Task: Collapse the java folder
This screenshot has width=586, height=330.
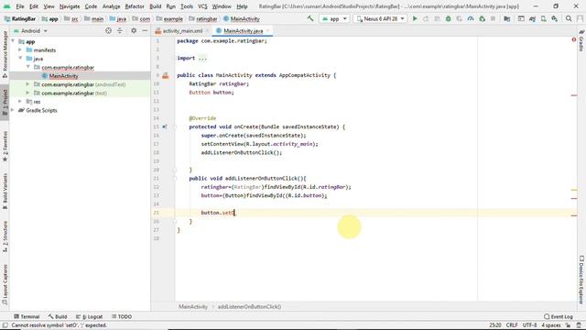Action: [20, 59]
